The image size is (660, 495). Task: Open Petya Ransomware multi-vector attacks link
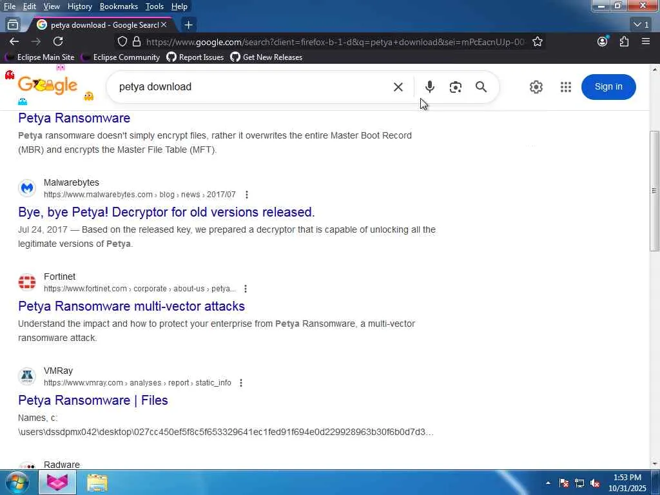click(131, 306)
